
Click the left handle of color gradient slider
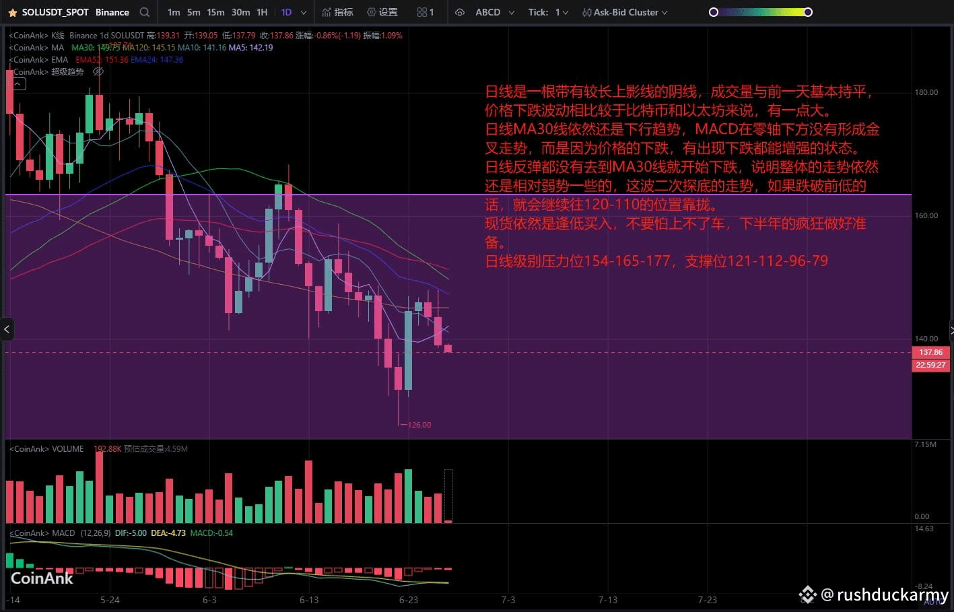[x=714, y=12]
